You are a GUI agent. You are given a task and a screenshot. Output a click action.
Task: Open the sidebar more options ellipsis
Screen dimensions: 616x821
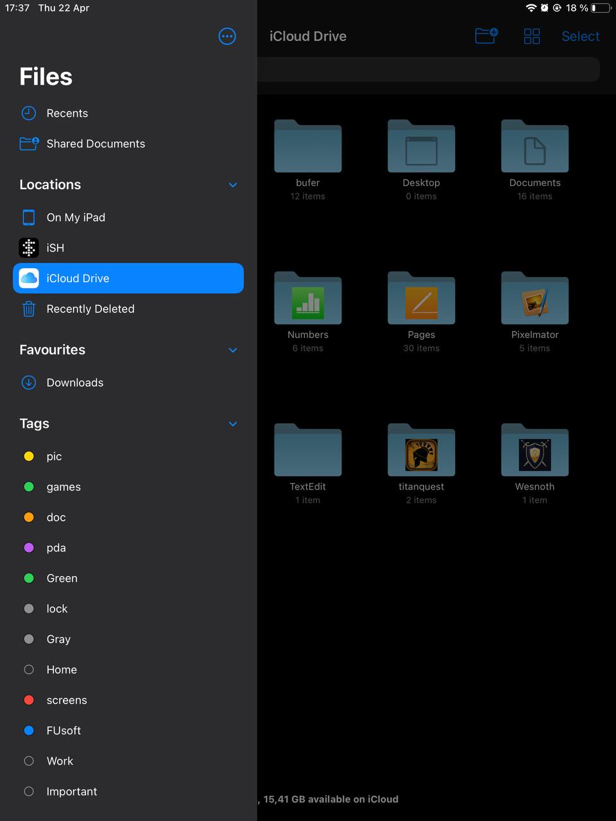click(x=227, y=37)
